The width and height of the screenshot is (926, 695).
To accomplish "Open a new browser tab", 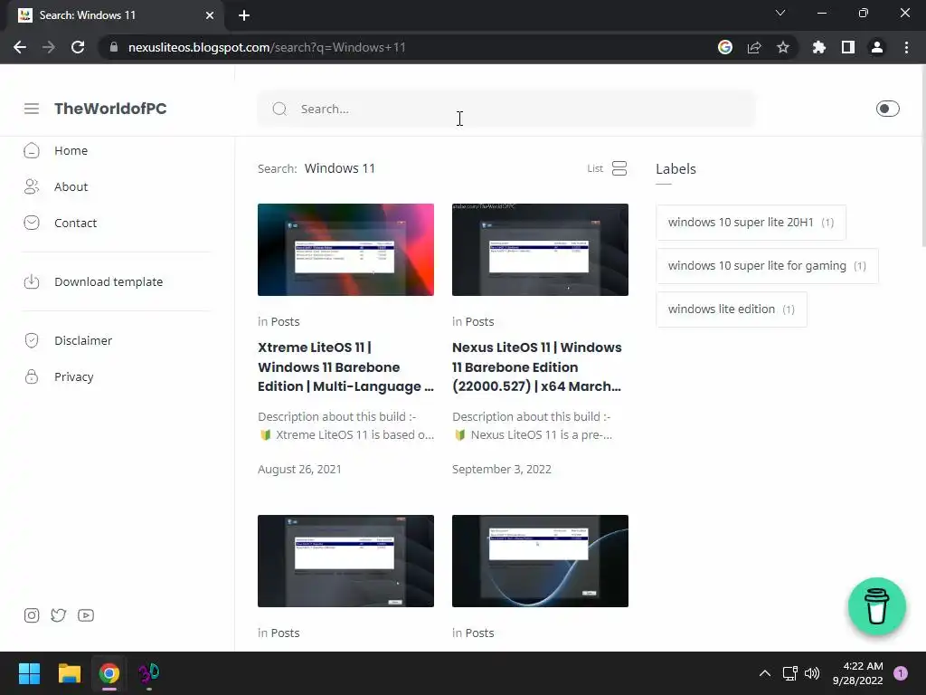I will (x=244, y=15).
